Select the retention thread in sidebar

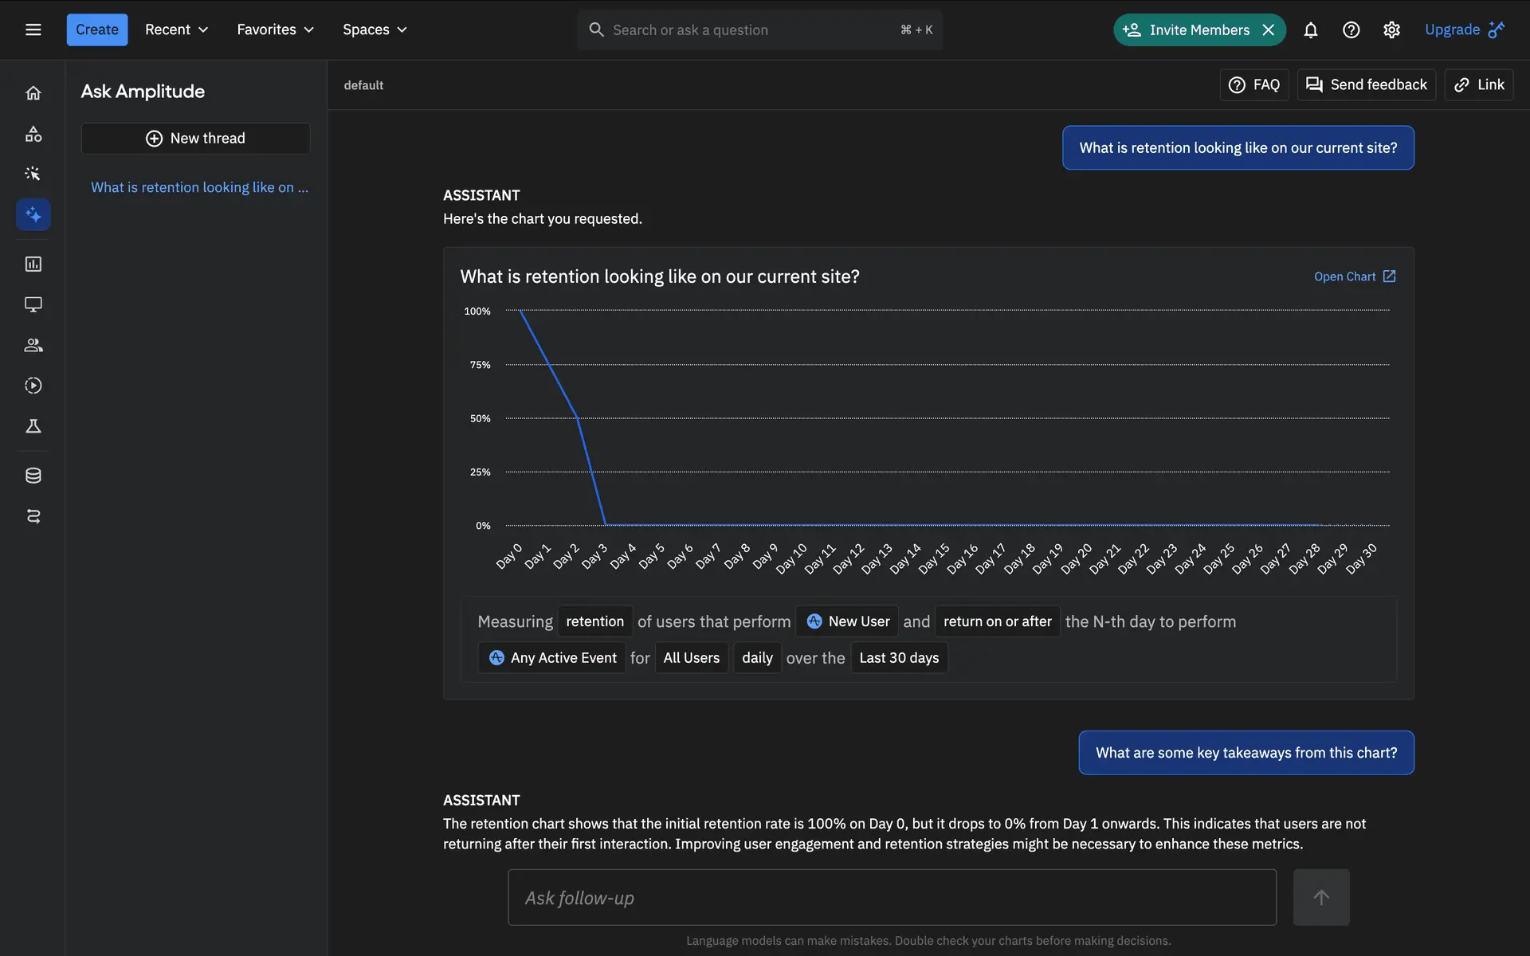tap(199, 187)
